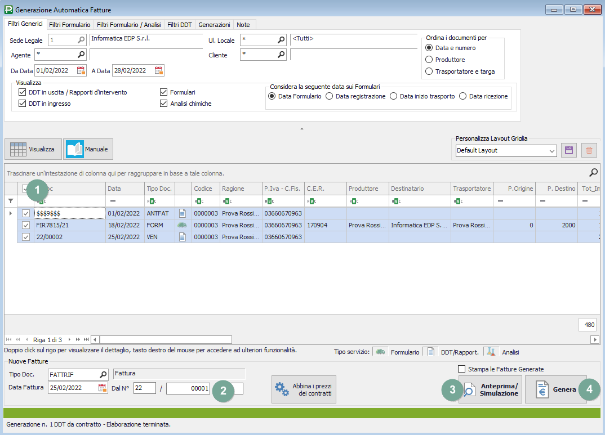Select the Produttore sort radio button
605x435 pixels.
[429, 60]
